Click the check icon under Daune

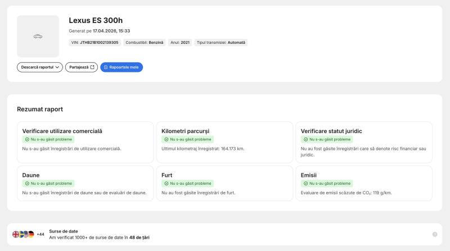26,183
